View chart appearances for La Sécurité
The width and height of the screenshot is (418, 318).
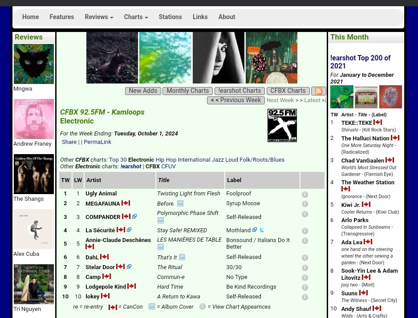coord(304,231)
